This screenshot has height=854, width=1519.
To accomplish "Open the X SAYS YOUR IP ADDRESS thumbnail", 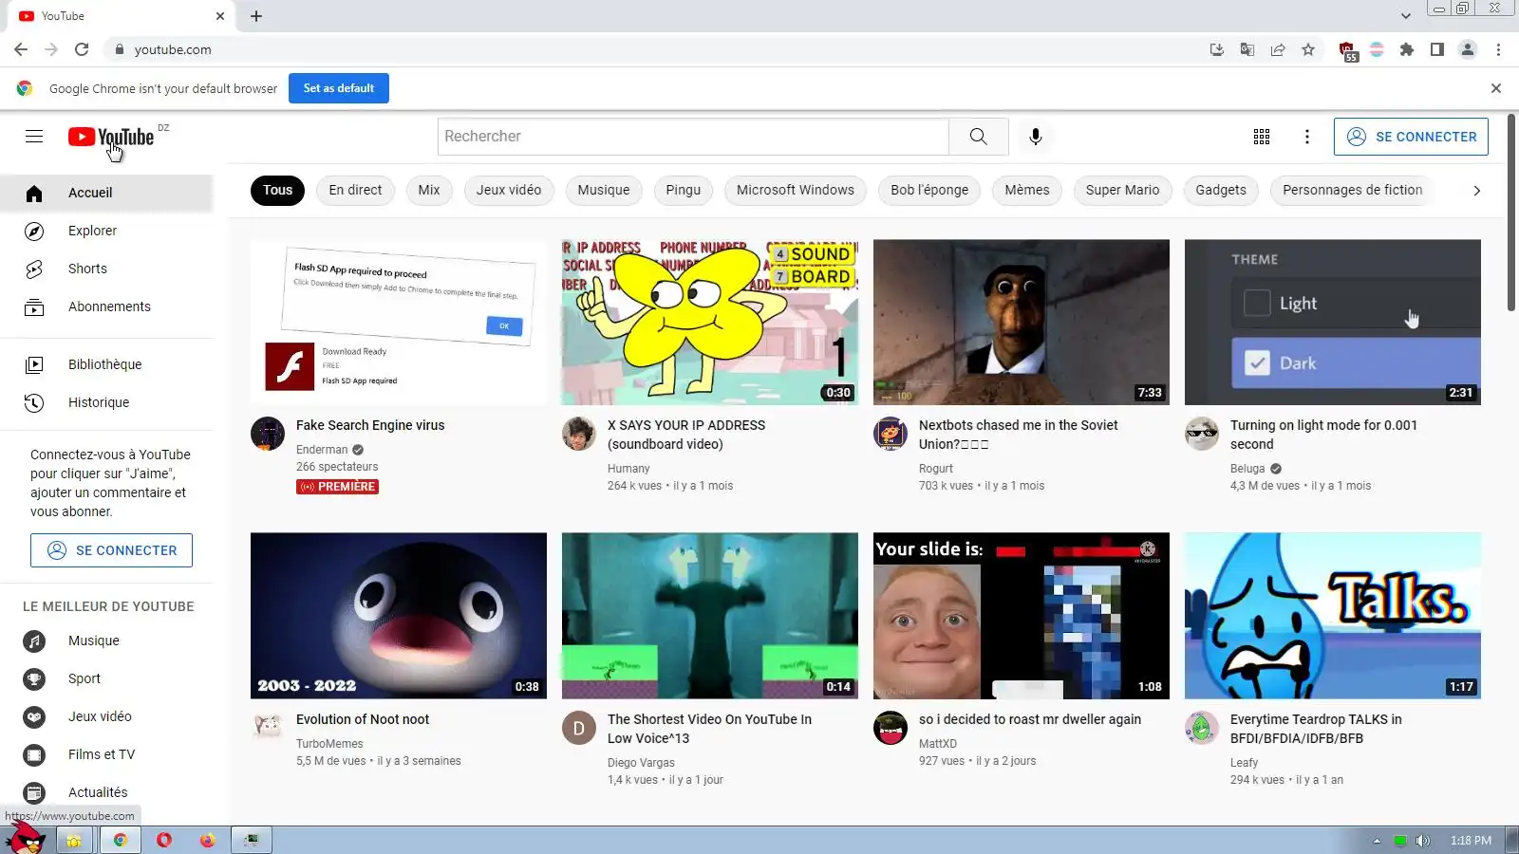I will 710,323.
